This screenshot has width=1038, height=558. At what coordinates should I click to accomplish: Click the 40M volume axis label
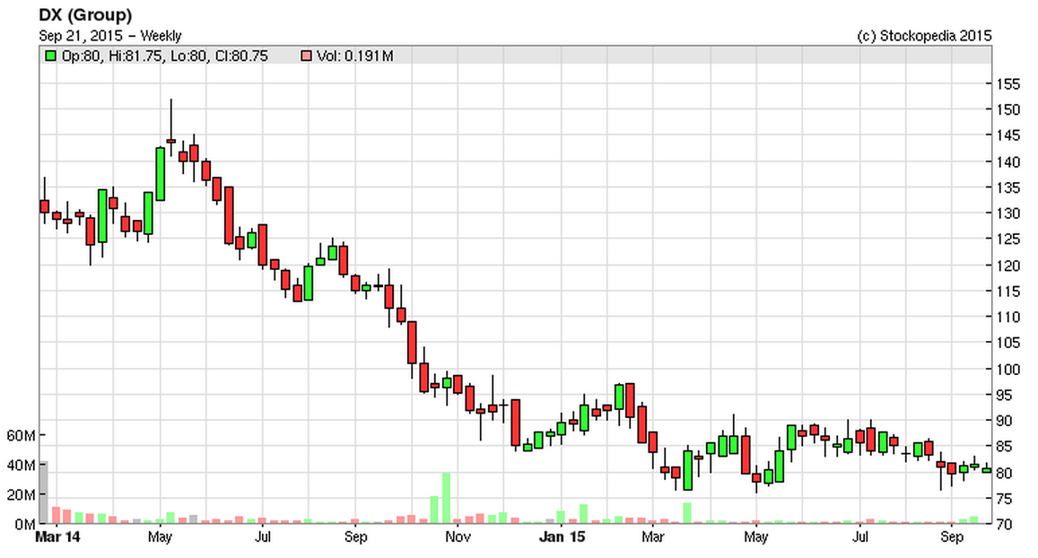22,466
